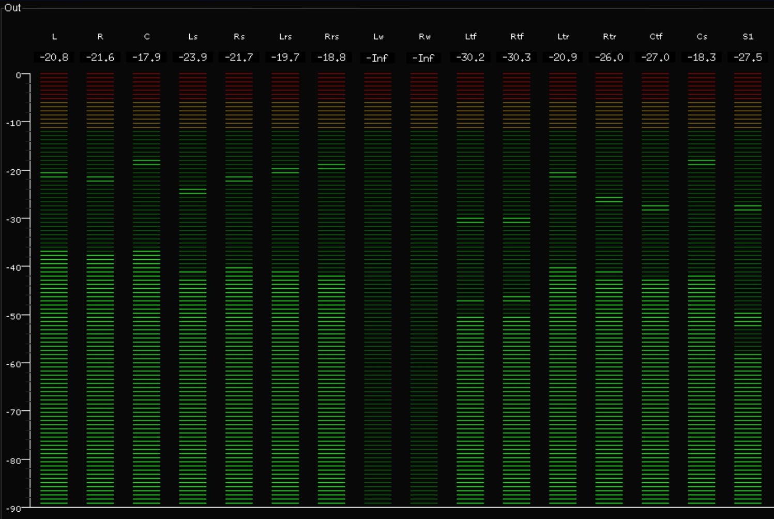Click the Rw channel -Inf peak readout
This screenshot has width=774, height=519.
[x=423, y=58]
